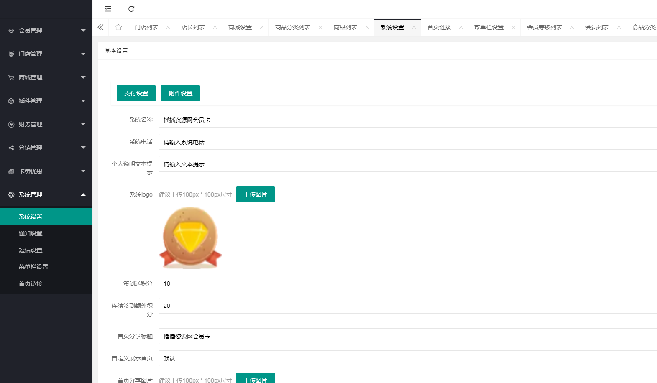Open the 会员列表 tab

pyautogui.click(x=597, y=27)
